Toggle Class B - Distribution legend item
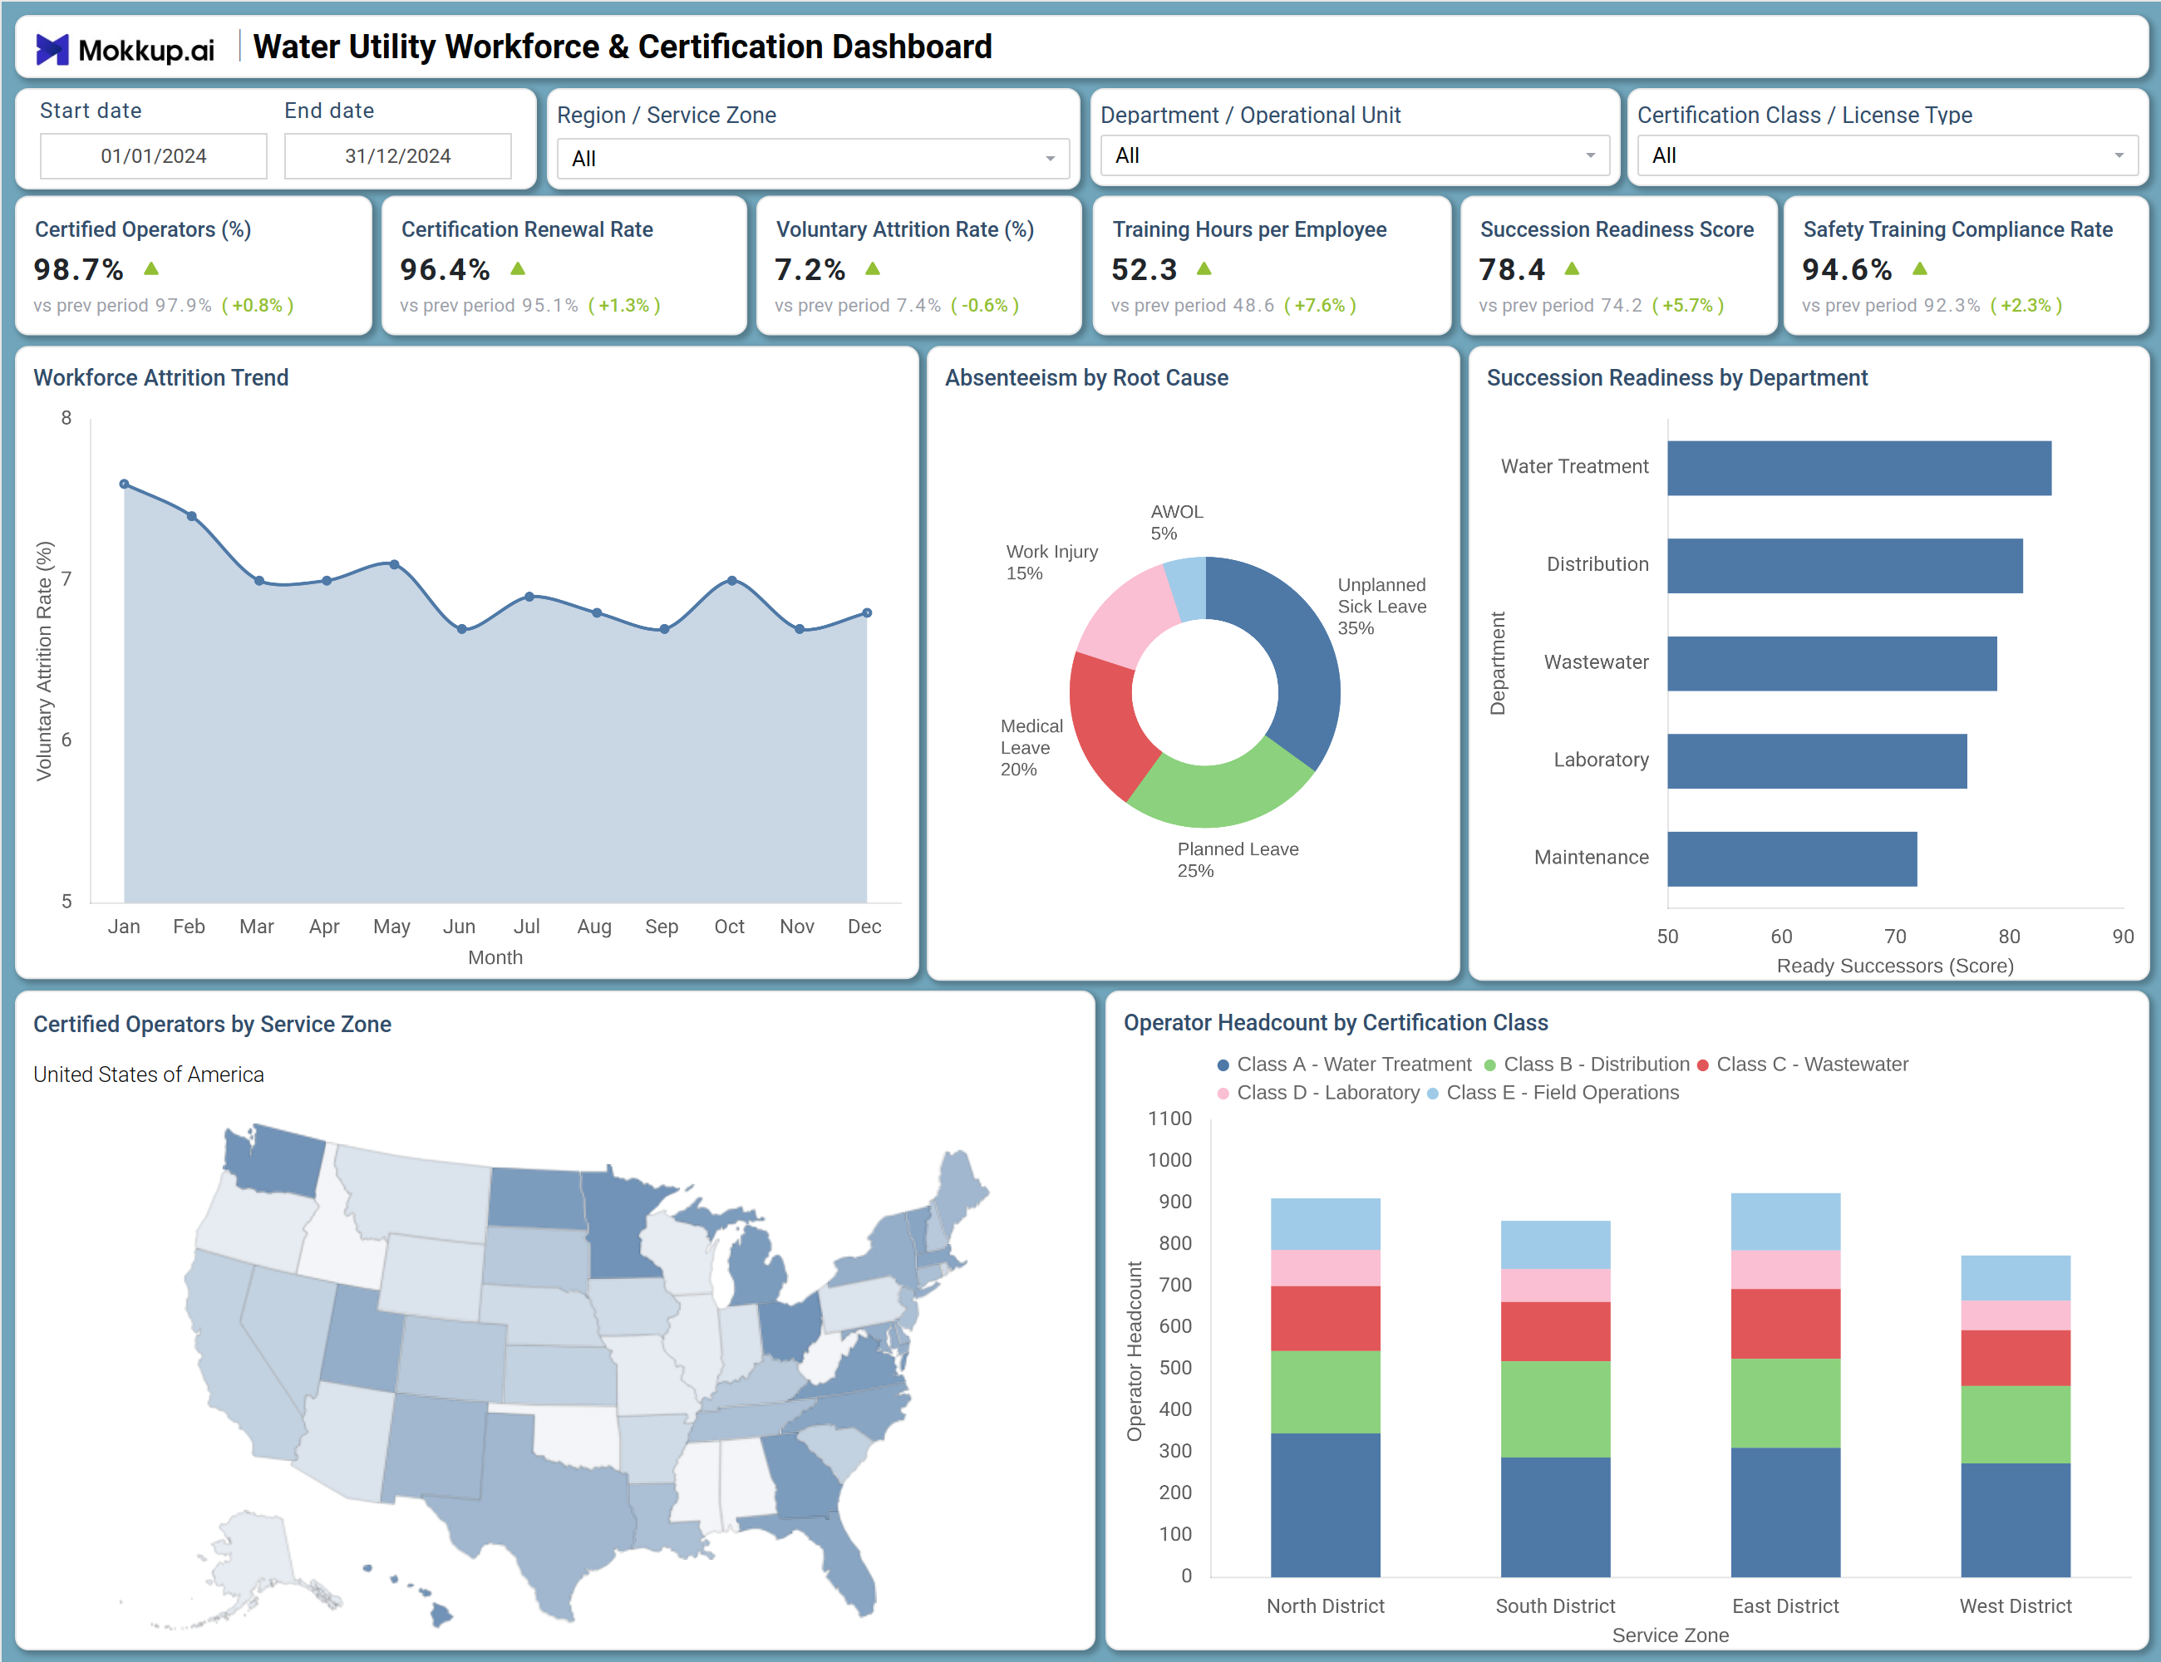This screenshot has height=1662, width=2161. (1586, 1065)
